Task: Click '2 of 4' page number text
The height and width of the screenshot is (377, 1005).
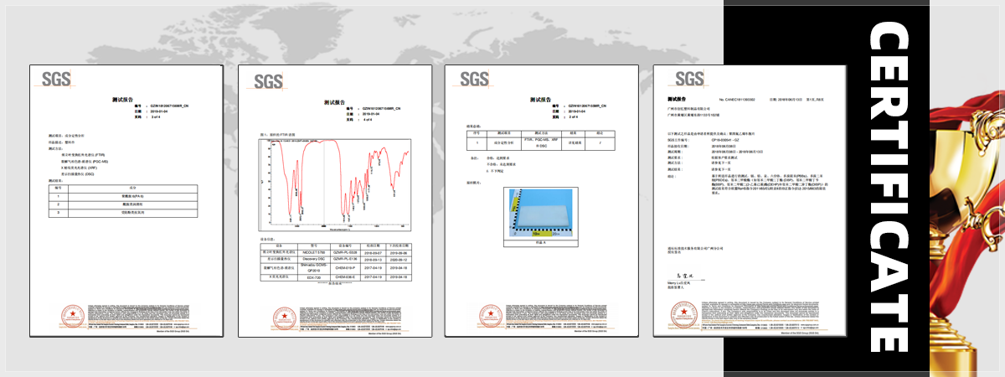Action: (575, 116)
